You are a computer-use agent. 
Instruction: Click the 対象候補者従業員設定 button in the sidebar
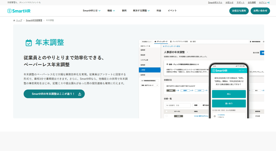point(150,80)
